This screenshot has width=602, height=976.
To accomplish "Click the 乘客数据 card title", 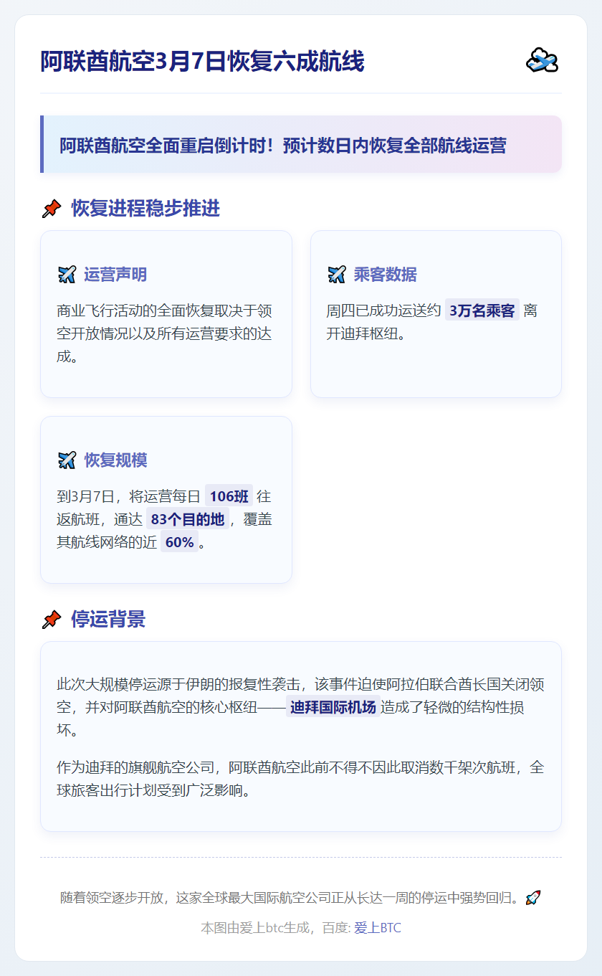I will pos(385,275).
